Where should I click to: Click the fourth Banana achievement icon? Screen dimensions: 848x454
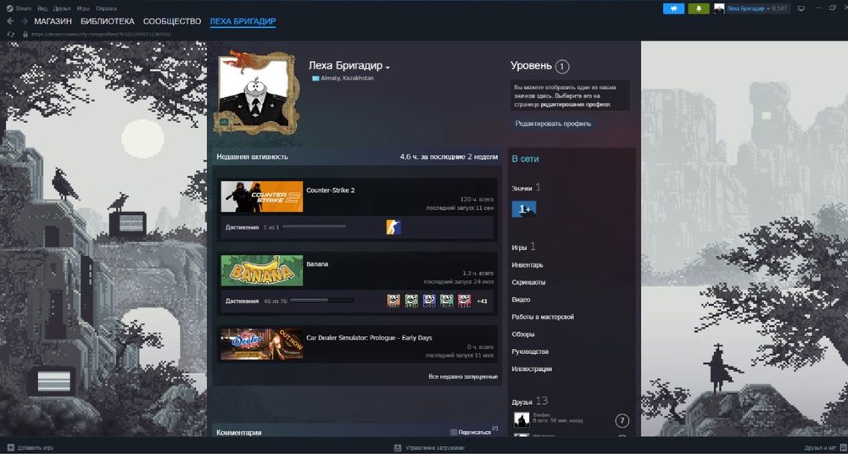pyautogui.click(x=447, y=301)
